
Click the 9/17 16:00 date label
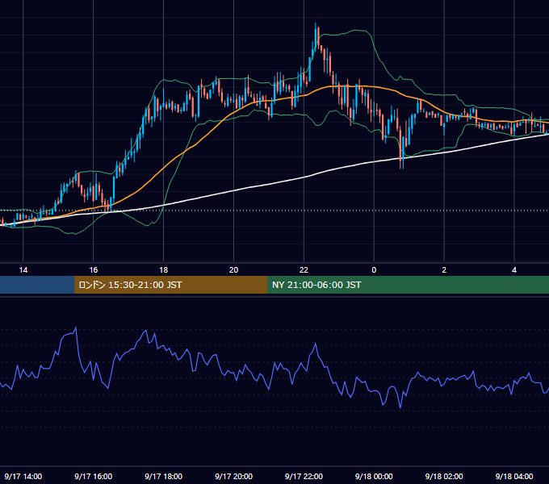(x=94, y=476)
